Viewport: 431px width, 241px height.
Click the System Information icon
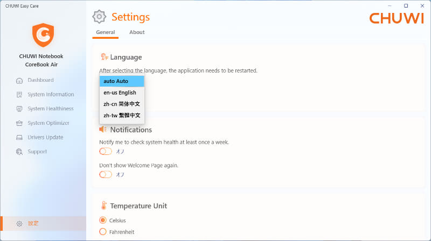click(x=19, y=95)
